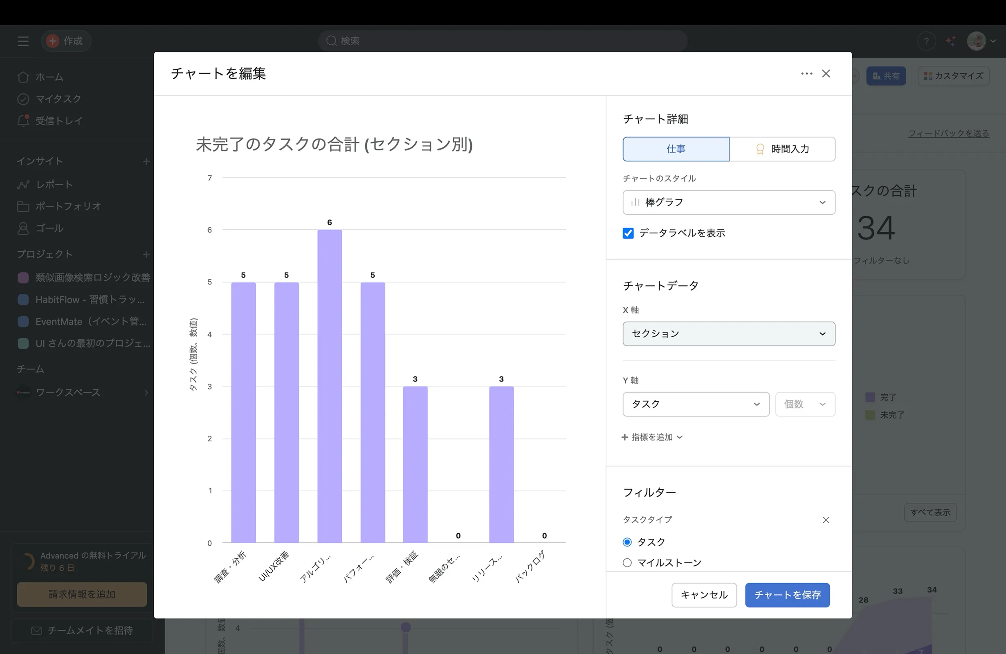Click フィードバックを送る link
The image size is (1006, 654).
[949, 134]
